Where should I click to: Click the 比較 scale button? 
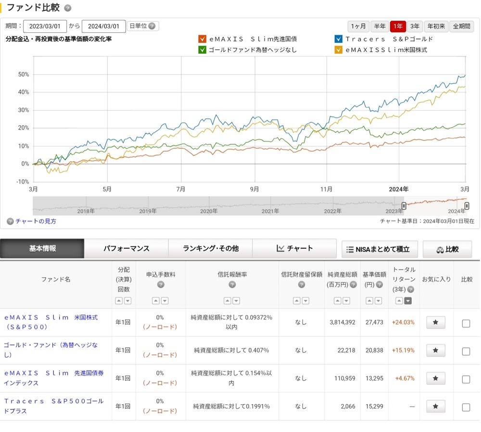point(447,250)
